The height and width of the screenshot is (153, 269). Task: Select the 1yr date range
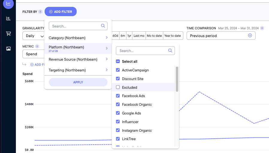[x=129, y=36]
